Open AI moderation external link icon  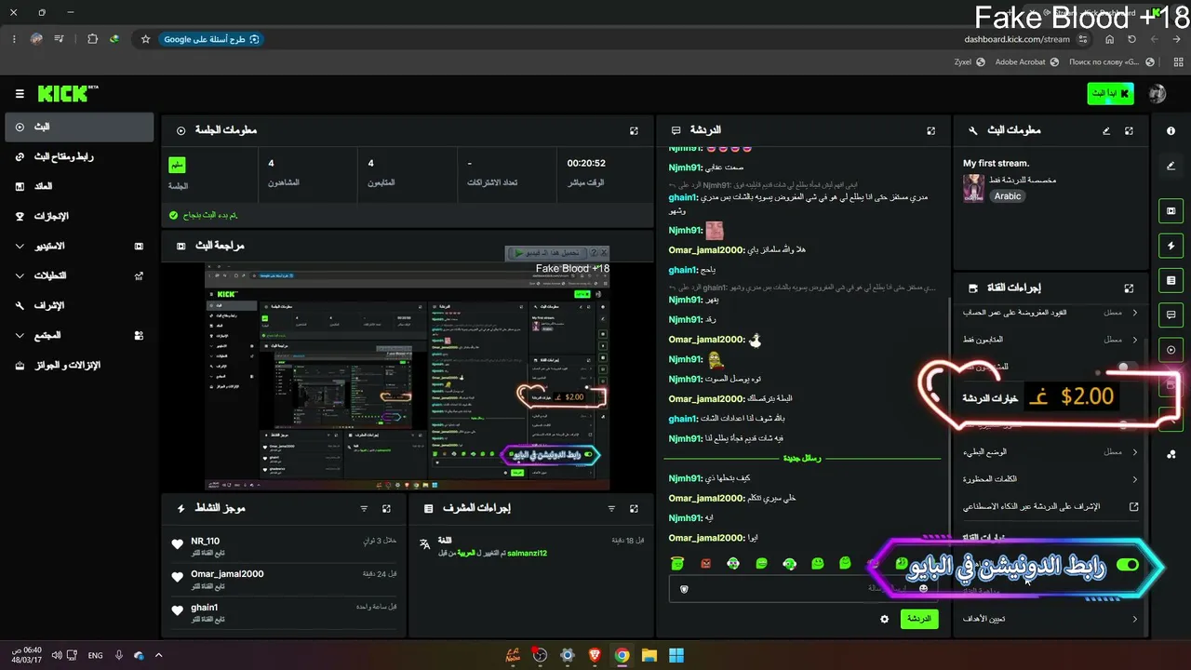pos(1134,506)
